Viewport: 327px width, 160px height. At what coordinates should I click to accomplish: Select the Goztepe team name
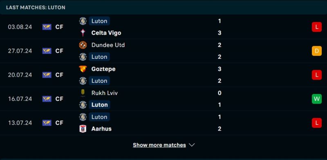[x=103, y=69]
